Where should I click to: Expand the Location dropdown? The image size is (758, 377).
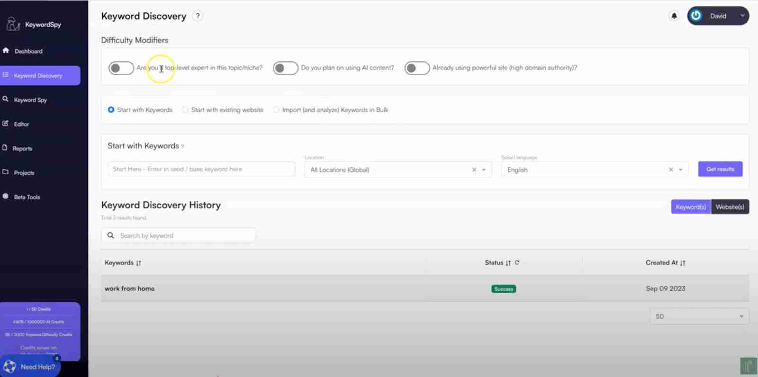click(484, 170)
